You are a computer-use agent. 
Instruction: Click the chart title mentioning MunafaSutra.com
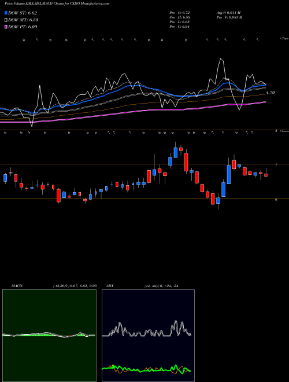57,3
